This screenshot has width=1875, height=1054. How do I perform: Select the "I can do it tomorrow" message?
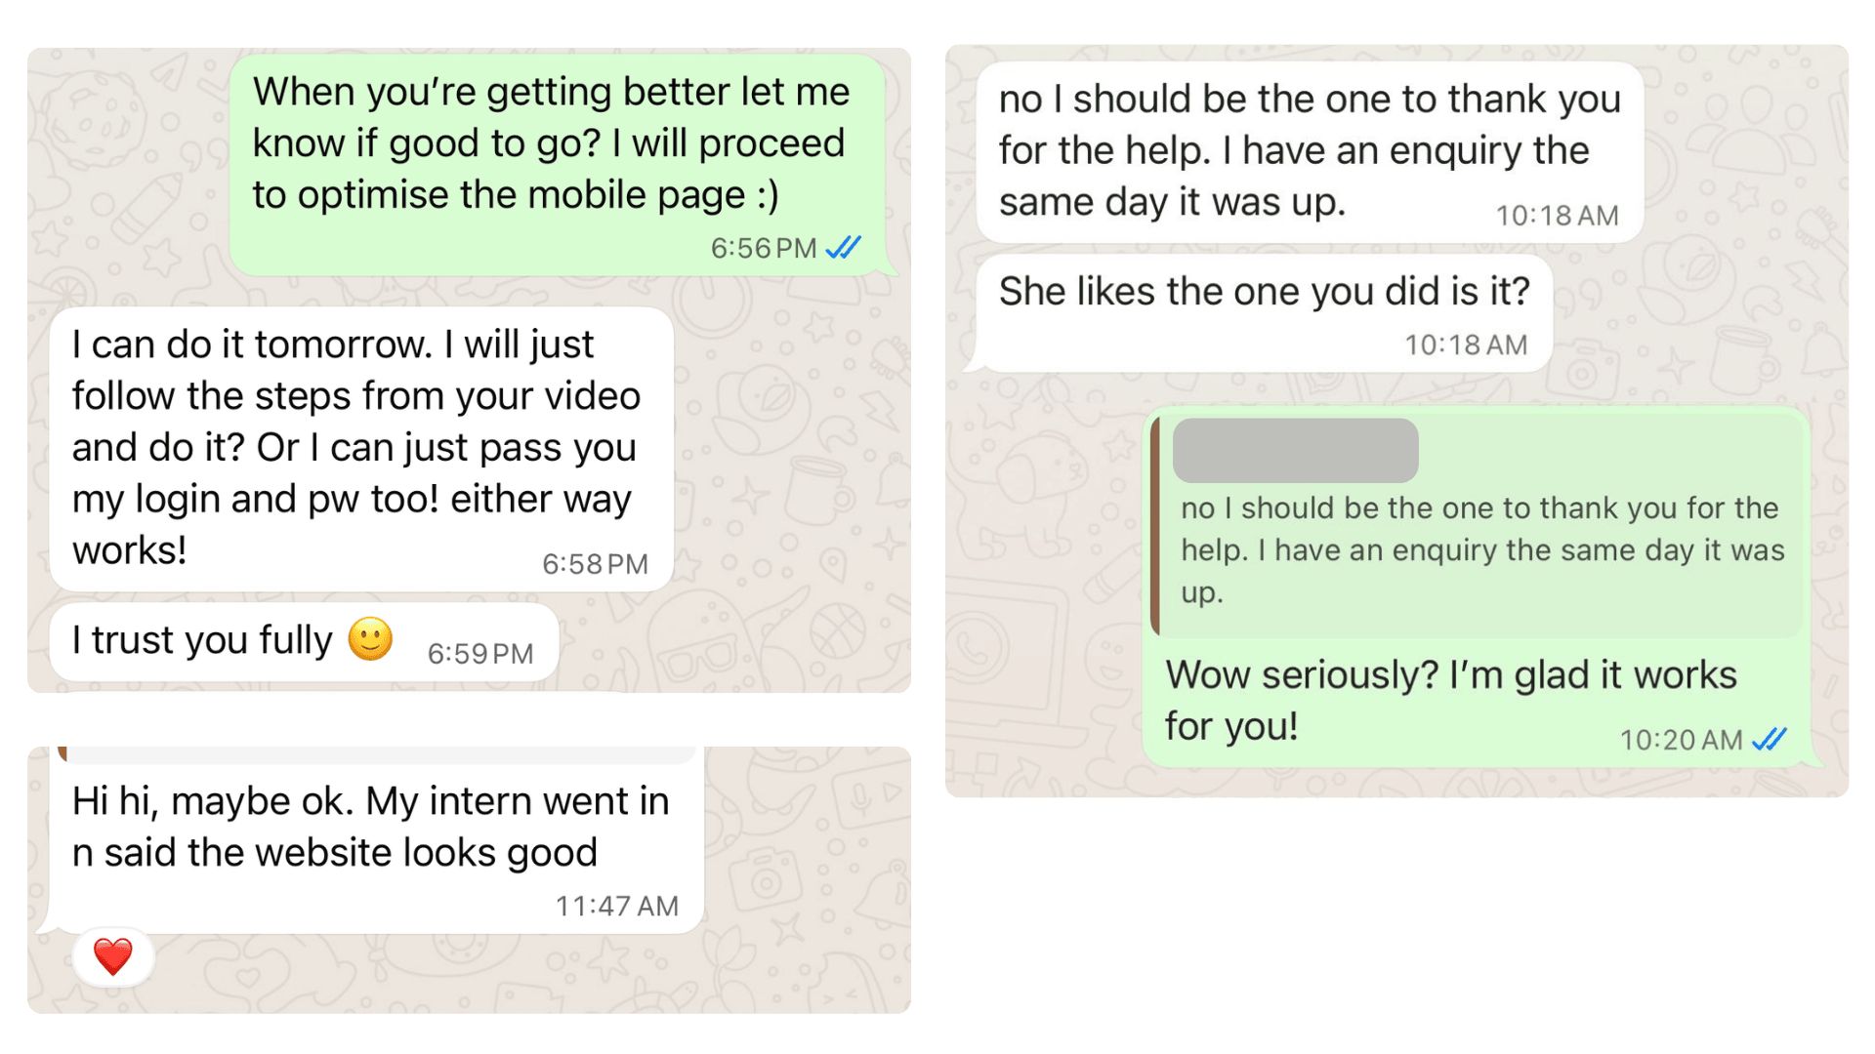[x=355, y=447]
